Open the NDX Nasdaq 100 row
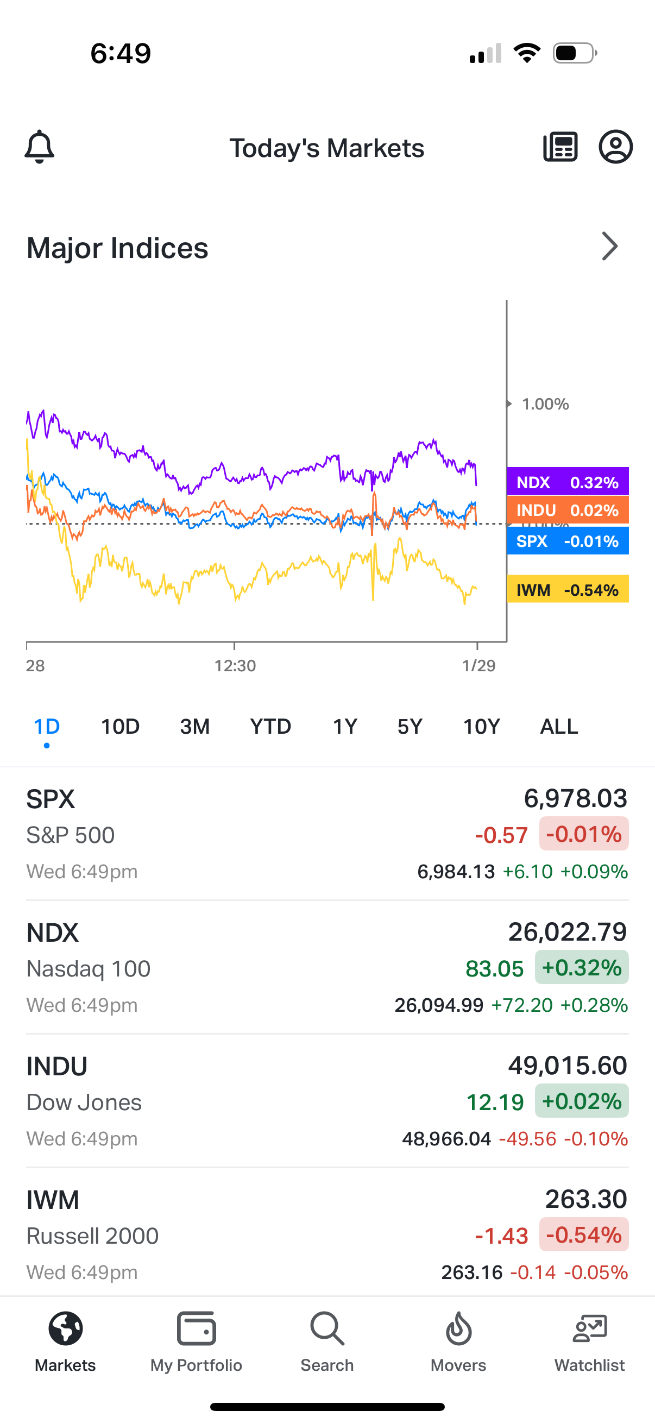Viewport: 655px width, 1424px height. (x=327, y=967)
